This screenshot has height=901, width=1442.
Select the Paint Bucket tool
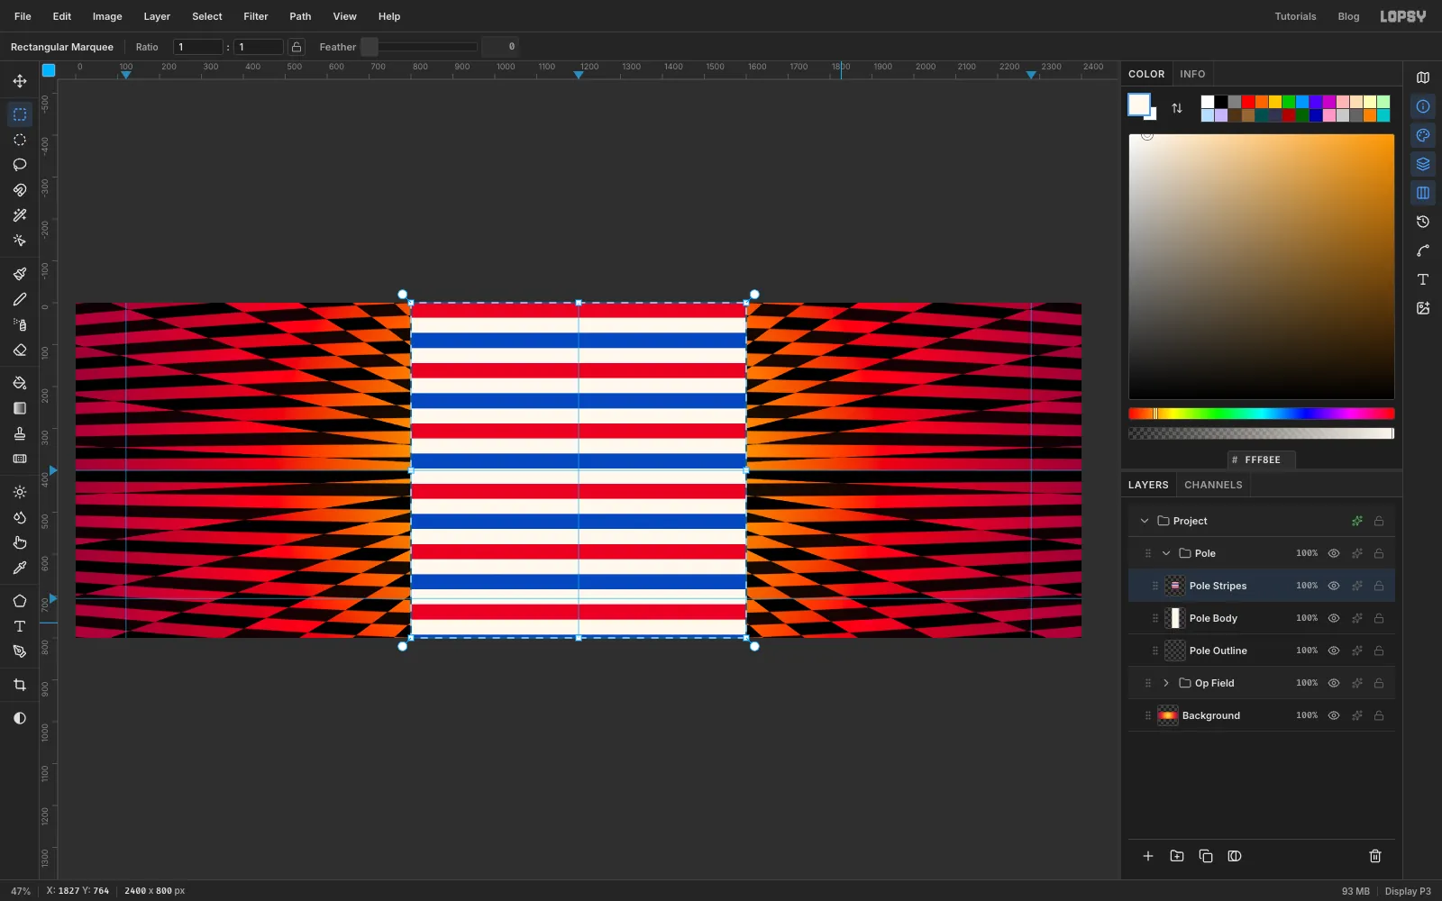pos(20,383)
